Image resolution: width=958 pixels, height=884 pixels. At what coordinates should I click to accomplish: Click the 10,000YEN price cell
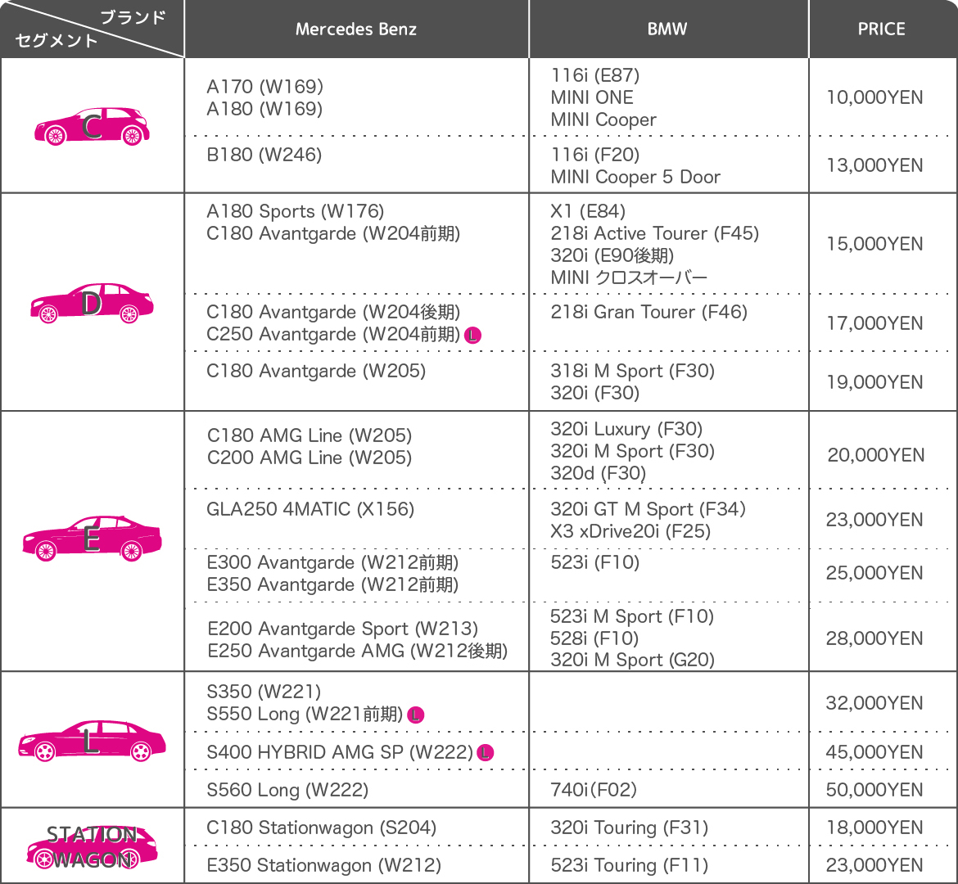click(875, 97)
